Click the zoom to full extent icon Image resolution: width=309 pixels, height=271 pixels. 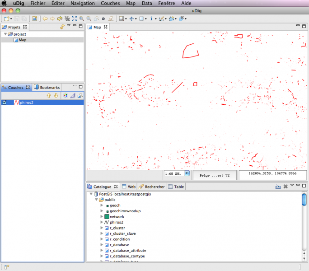[74, 19]
